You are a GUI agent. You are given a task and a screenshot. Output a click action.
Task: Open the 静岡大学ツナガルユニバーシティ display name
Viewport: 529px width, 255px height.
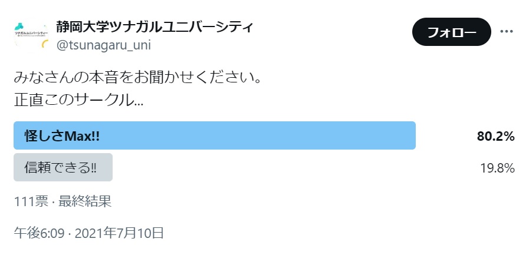click(155, 27)
